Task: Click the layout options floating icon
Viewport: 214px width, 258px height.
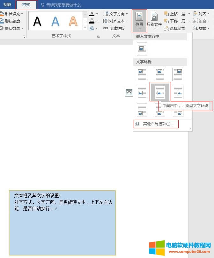Action: pos(129,92)
